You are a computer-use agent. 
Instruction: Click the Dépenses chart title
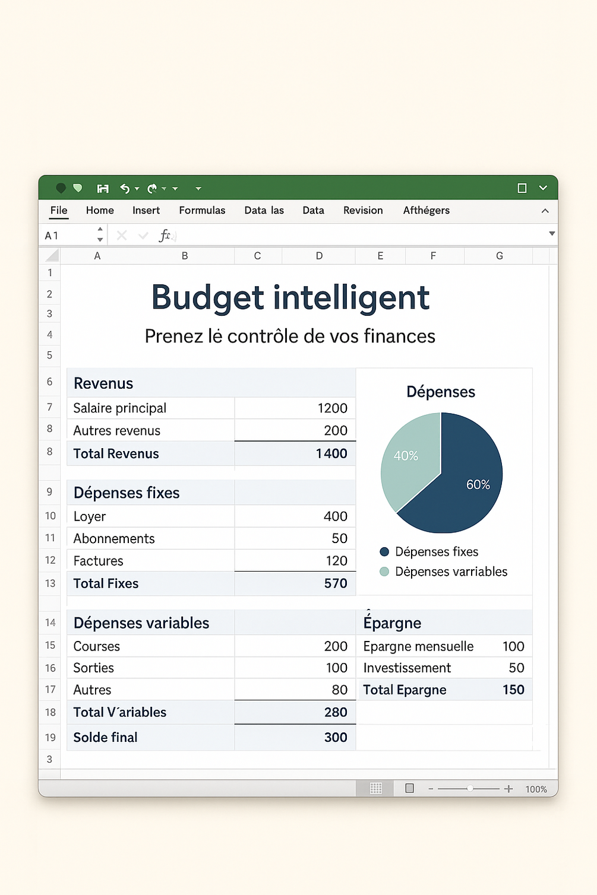point(441,392)
